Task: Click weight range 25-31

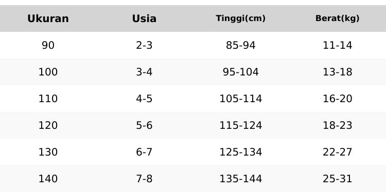Action: click(x=337, y=179)
